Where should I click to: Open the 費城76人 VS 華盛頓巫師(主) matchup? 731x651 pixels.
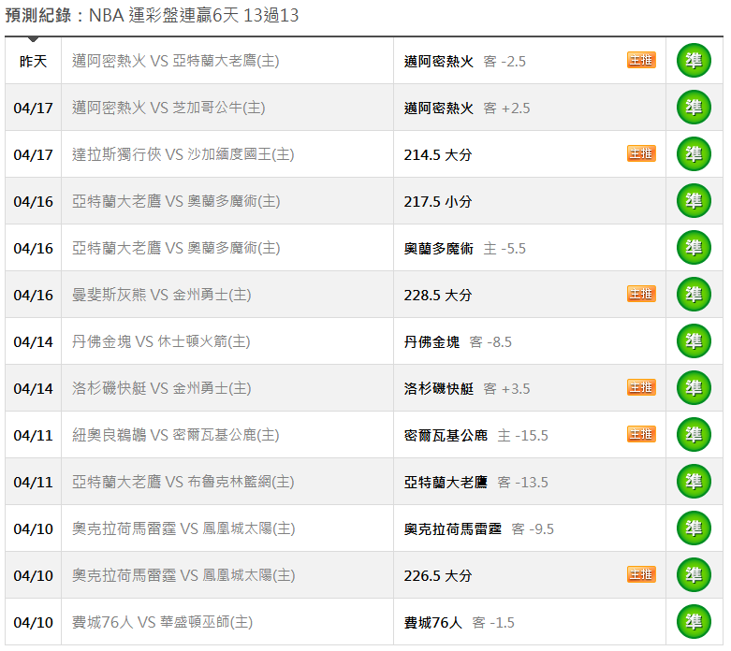click(162, 622)
